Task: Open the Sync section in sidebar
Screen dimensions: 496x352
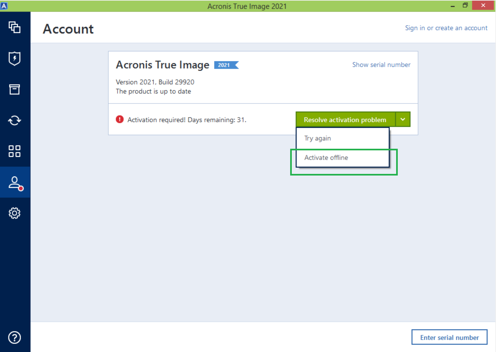Action: (15, 120)
